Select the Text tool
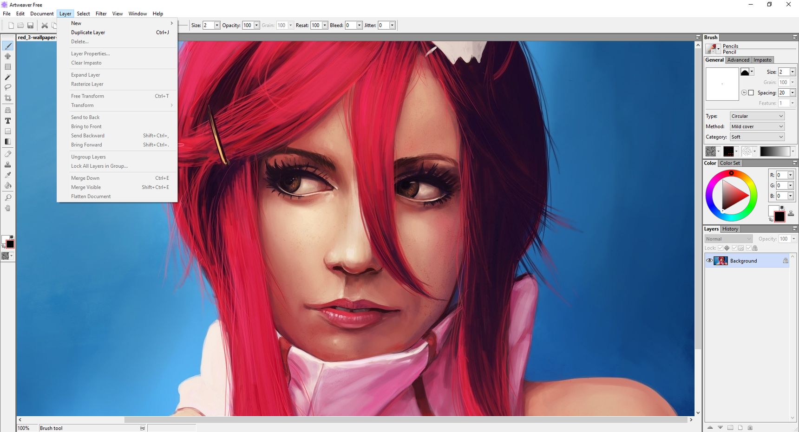 click(x=8, y=121)
